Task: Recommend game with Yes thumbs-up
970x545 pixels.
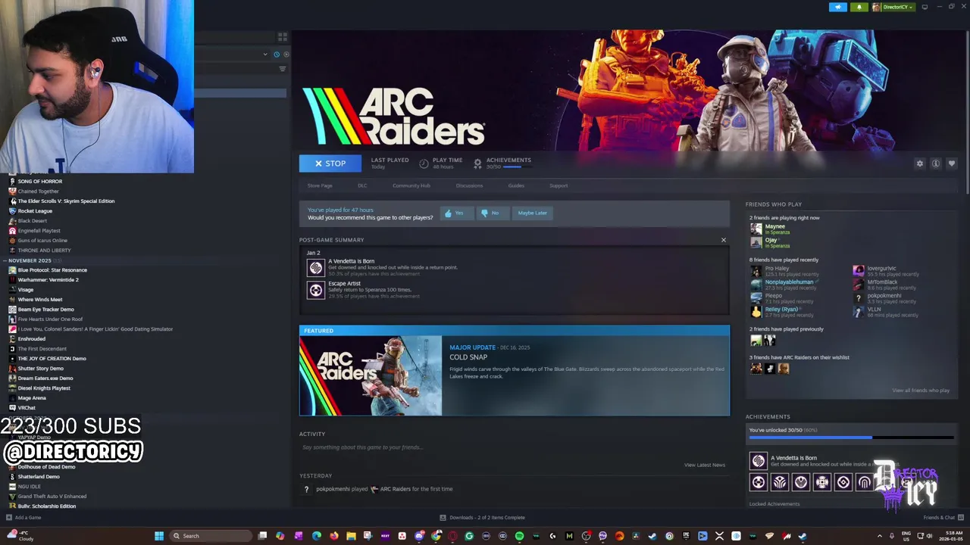Action: (457, 213)
